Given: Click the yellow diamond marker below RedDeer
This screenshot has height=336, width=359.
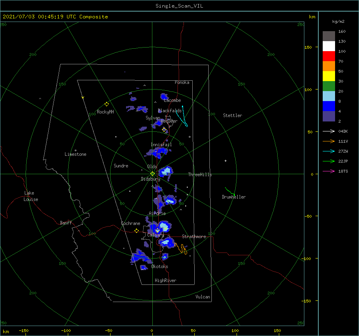Looking at the screenshot, I should pos(164,129).
